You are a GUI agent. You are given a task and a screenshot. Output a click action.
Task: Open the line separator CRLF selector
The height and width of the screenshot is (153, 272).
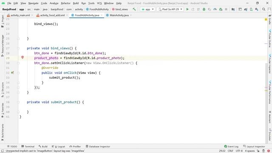click(x=230, y=151)
